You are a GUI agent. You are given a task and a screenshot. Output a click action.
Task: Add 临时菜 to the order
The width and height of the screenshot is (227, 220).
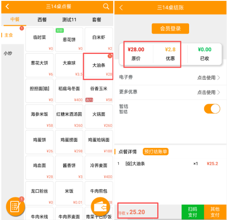[x=40, y=39]
